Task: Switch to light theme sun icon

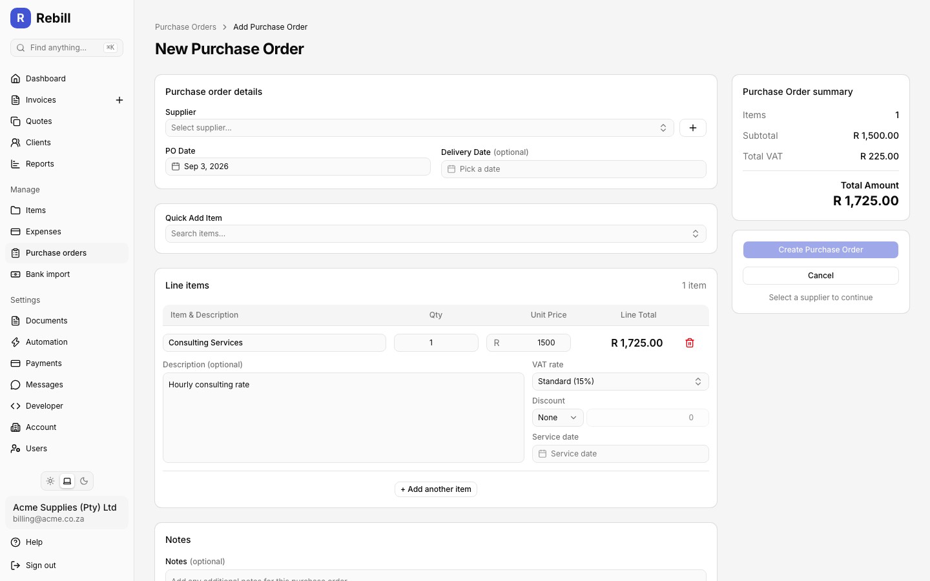Action: [x=50, y=481]
